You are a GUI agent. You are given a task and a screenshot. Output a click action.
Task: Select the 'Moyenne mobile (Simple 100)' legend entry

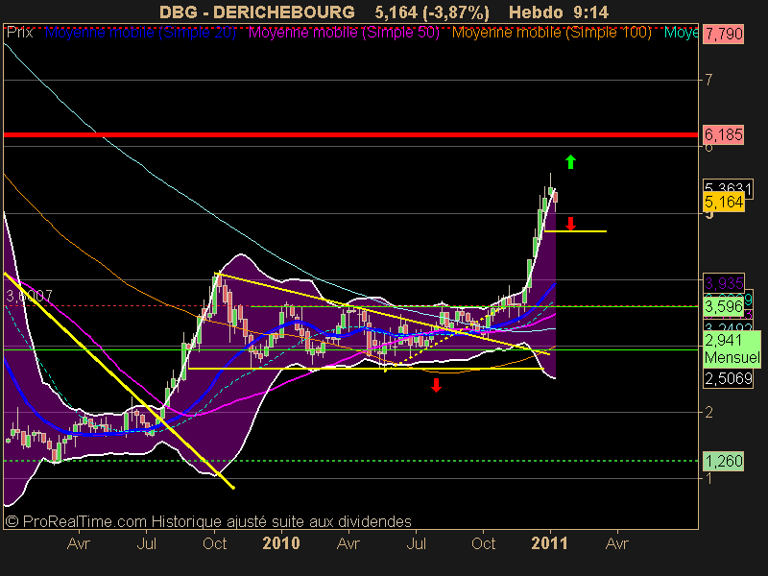(x=551, y=33)
